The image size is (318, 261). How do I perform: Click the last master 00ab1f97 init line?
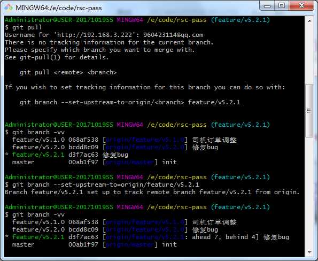(94, 244)
